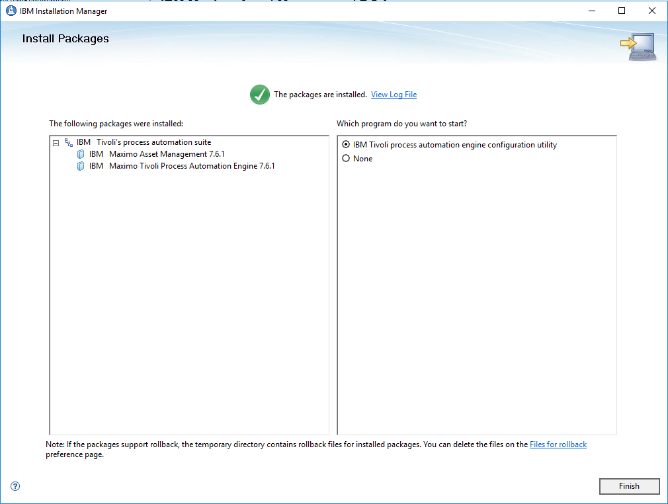
Task: Select IBM Maximo Tivoli Process Automation Engine 7.6.1 row
Action: click(x=182, y=166)
